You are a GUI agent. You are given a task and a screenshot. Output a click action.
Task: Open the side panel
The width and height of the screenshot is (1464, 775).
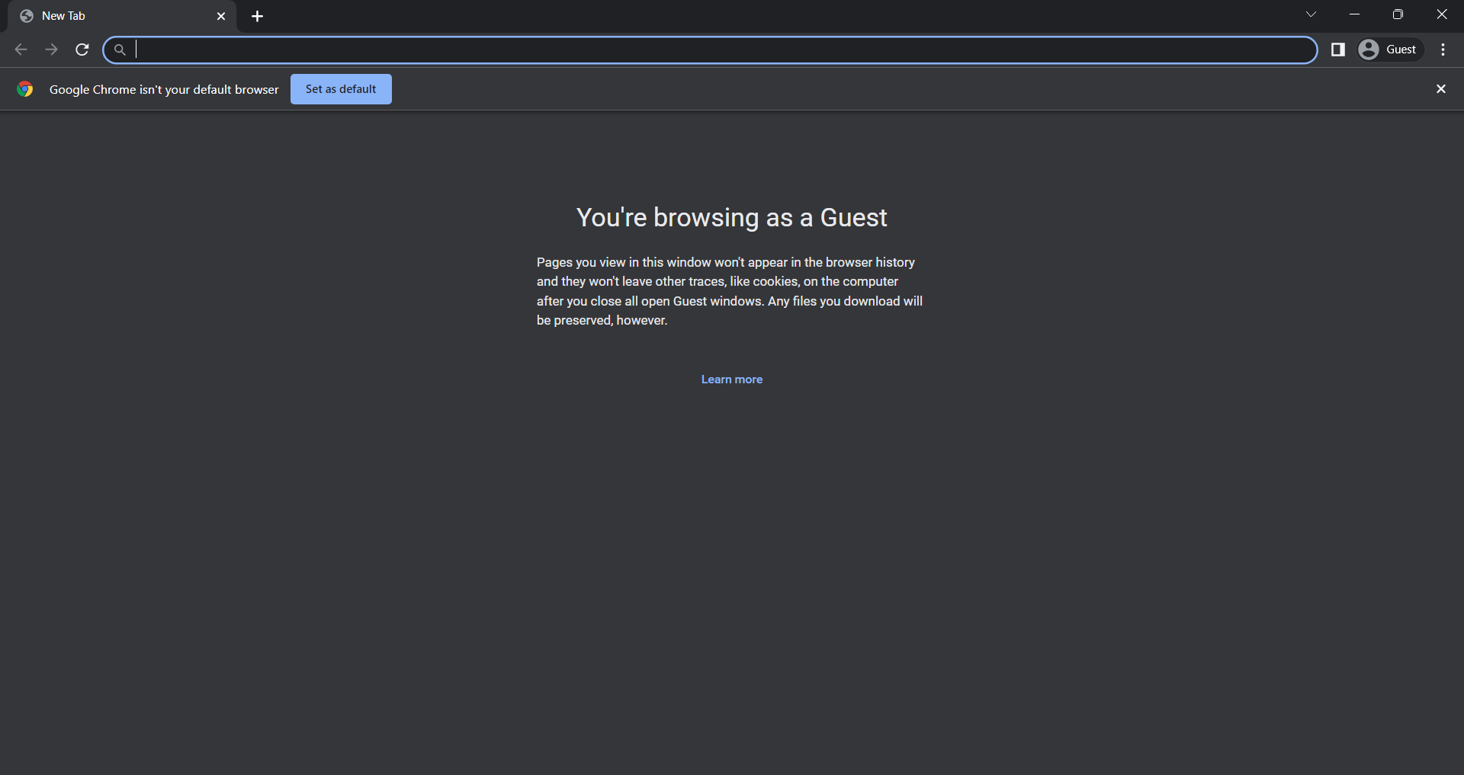click(x=1337, y=50)
